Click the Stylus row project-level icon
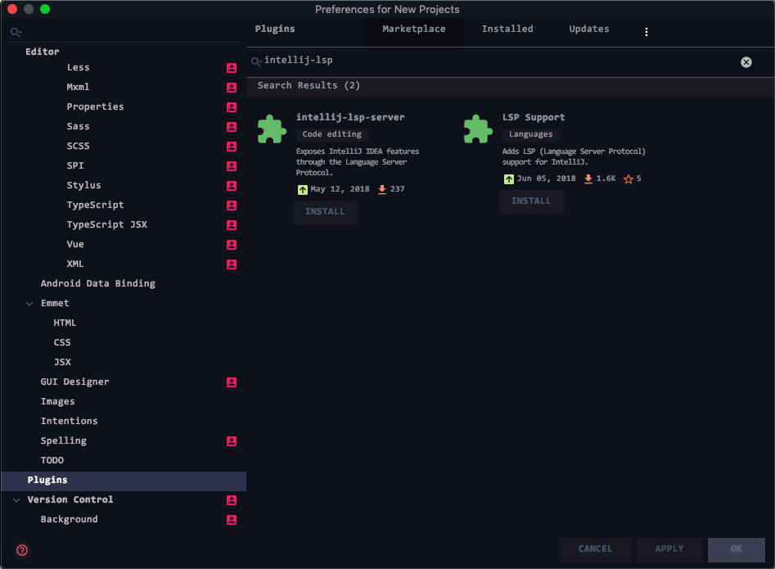Viewport: 775px width, 569px height. point(232,186)
